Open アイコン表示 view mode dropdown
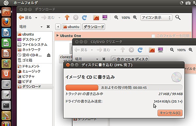 coord(156,18)
